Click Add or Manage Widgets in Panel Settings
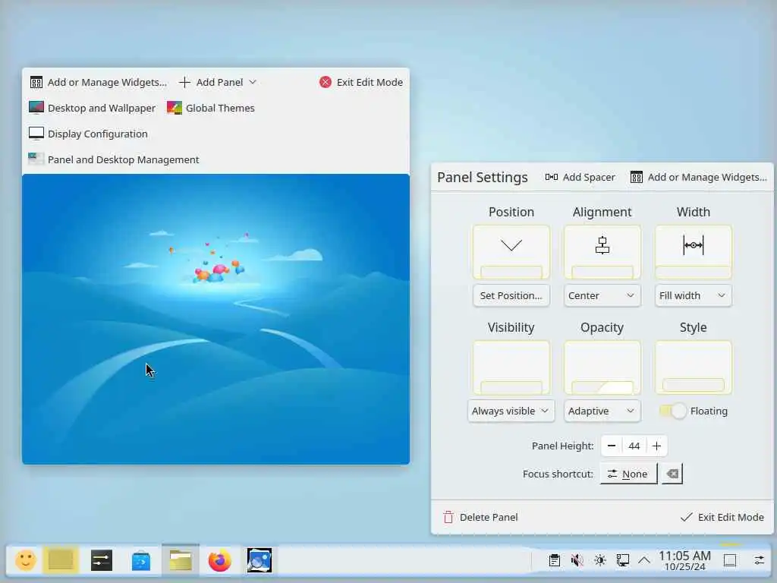Screen dimensions: 777x583 pyautogui.click(x=698, y=177)
